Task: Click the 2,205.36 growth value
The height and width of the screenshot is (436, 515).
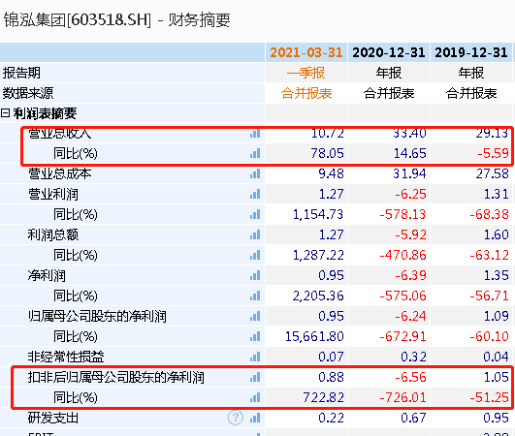Action: [x=318, y=296]
